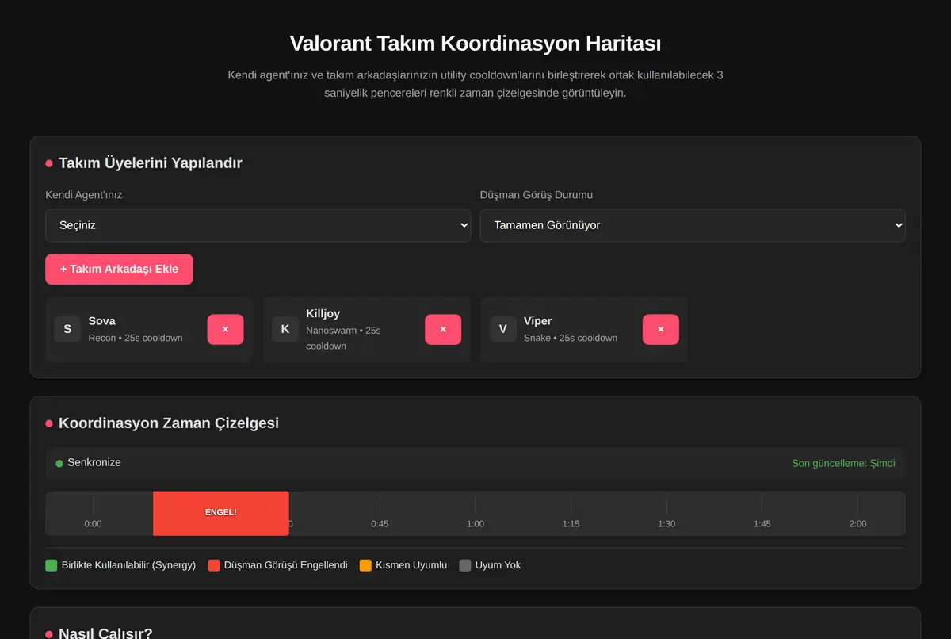Image resolution: width=951 pixels, height=639 pixels.
Task: Click the 1:15 timeline tick
Action: [x=571, y=523]
